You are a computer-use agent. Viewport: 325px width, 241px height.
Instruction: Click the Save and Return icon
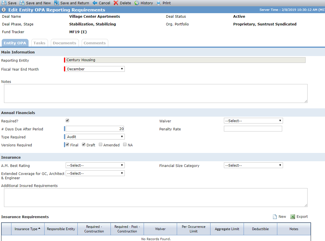(x=56, y=3)
